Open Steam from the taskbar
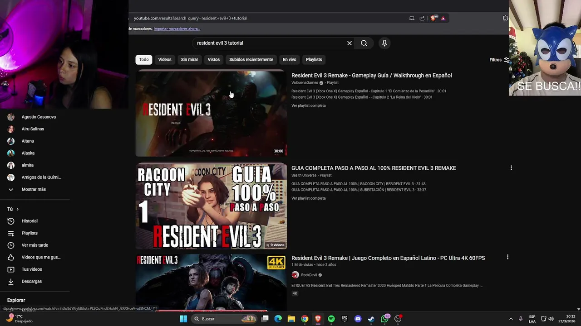581x326 pixels. coord(371,319)
